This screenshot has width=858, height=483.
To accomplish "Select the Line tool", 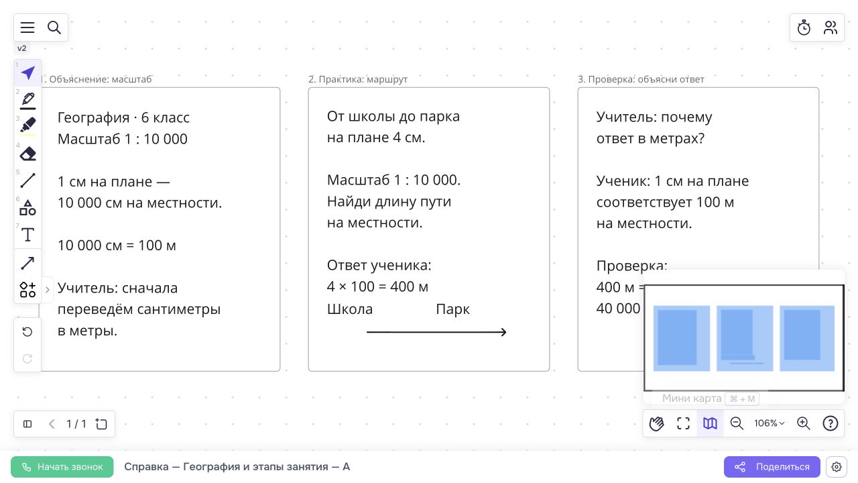I will 27,180.
